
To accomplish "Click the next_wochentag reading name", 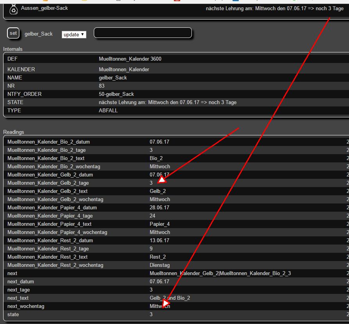I will [x=26, y=306].
